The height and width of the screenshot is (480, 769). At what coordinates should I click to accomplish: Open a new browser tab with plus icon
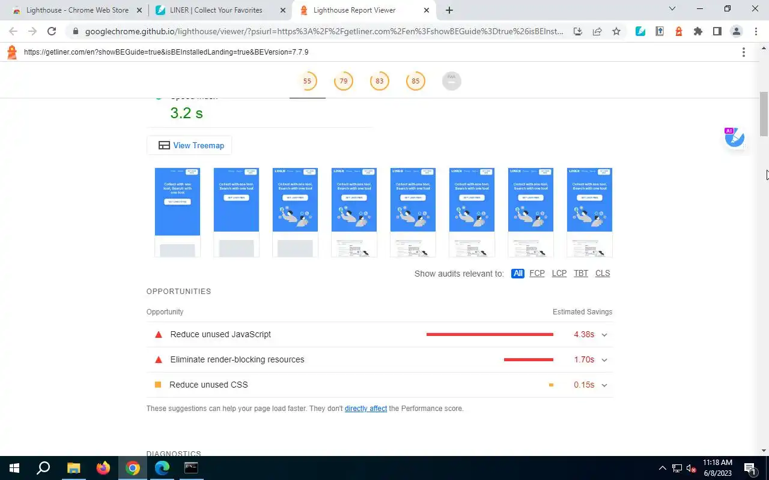tap(449, 10)
